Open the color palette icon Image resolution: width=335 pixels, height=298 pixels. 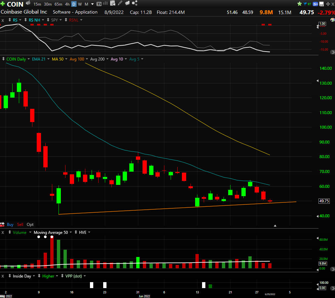coord(333,20)
